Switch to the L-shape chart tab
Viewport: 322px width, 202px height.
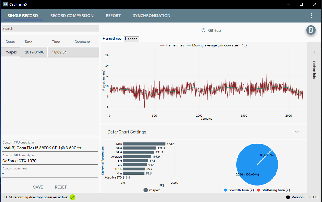[x=131, y=39]
